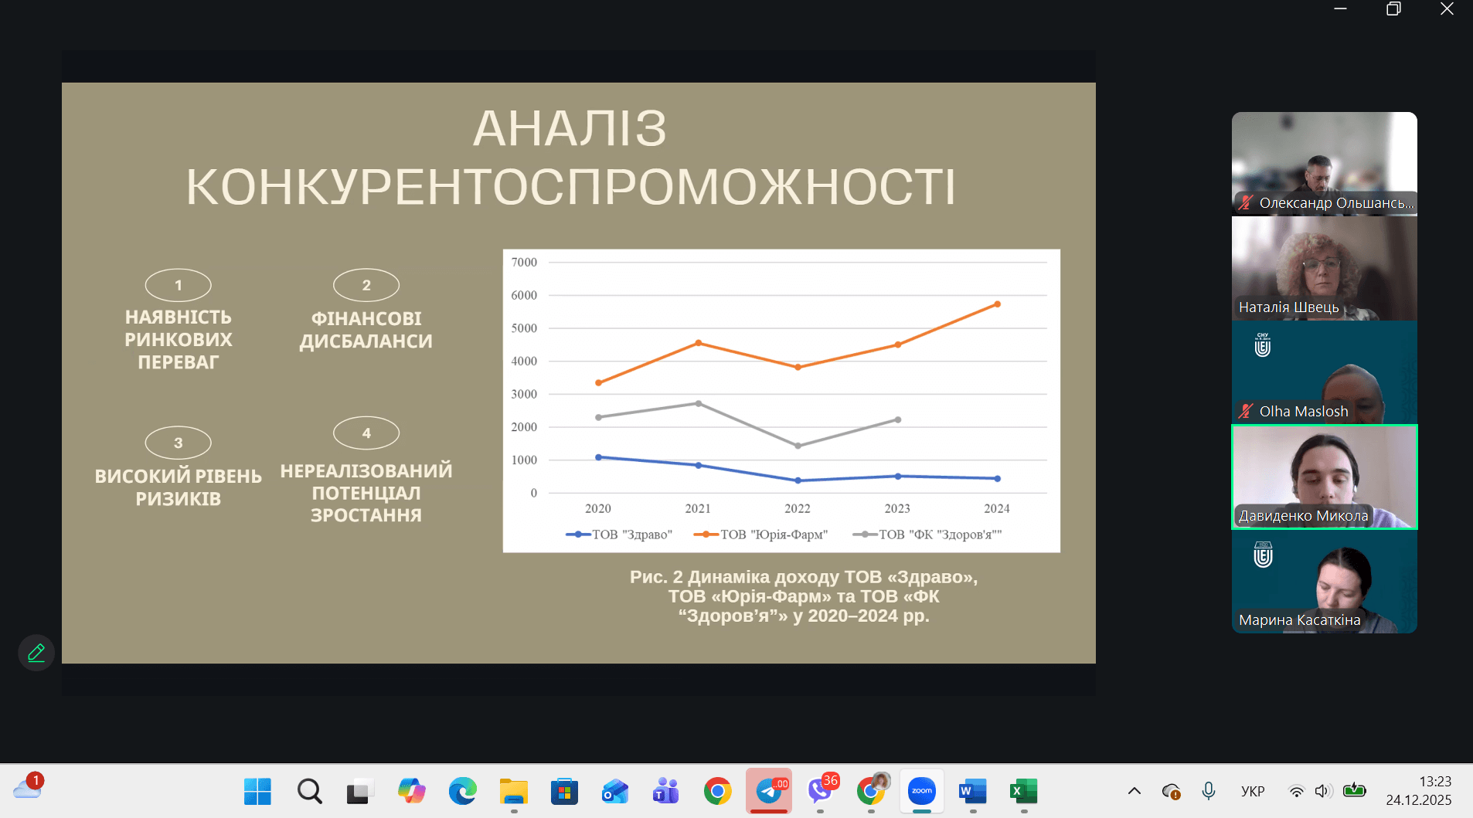1473x818 pixels.
Task: Open the clock and date flyout
Action: (x=1418, y=791)
